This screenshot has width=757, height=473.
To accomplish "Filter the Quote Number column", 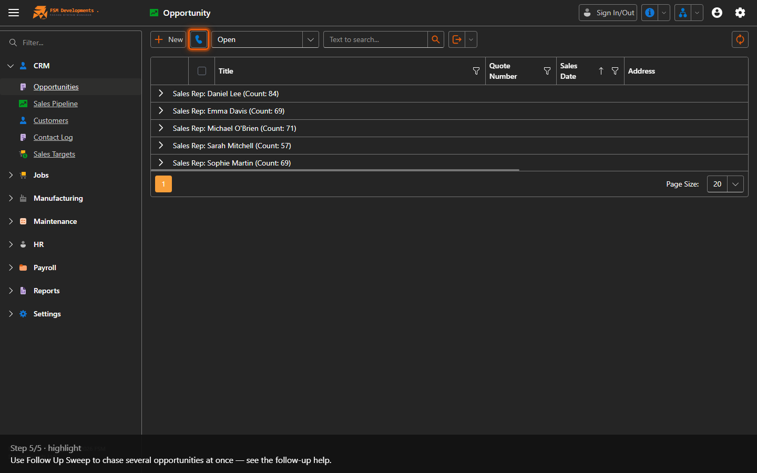I will [547, 71].
